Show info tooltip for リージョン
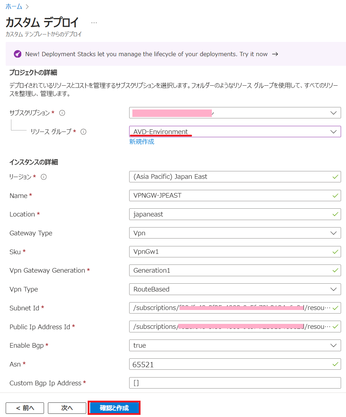 pyautogui.click(x=44, y=177)
